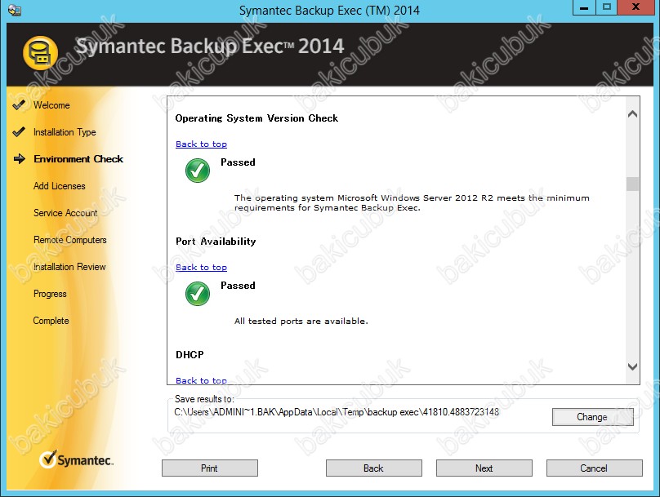This screenshot has width=660, height=497.
Task: Click the checkmark icon next to Welcome
Action: click(x=19, y=105)
